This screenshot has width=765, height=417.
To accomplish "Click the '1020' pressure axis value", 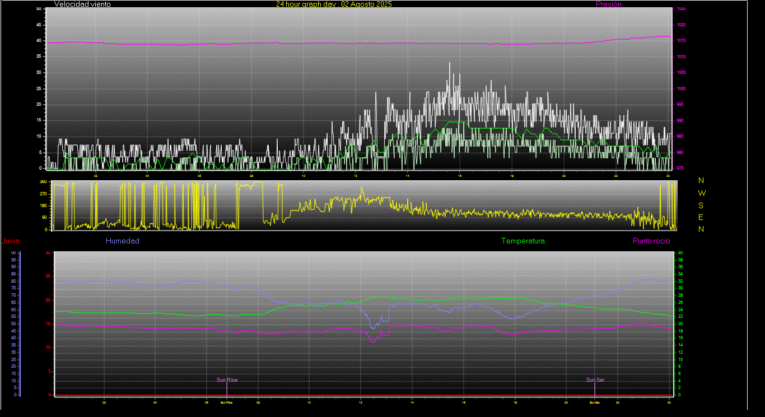I will pyautogui.click(x=680, y=25).
